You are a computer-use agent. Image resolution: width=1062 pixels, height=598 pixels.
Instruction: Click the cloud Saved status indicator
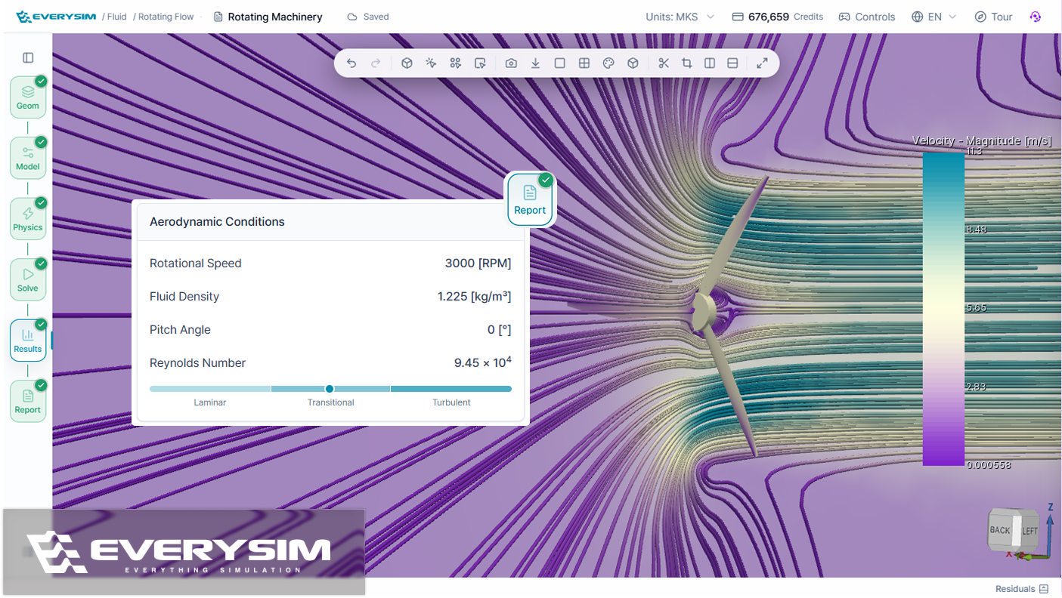coord(368,17)
